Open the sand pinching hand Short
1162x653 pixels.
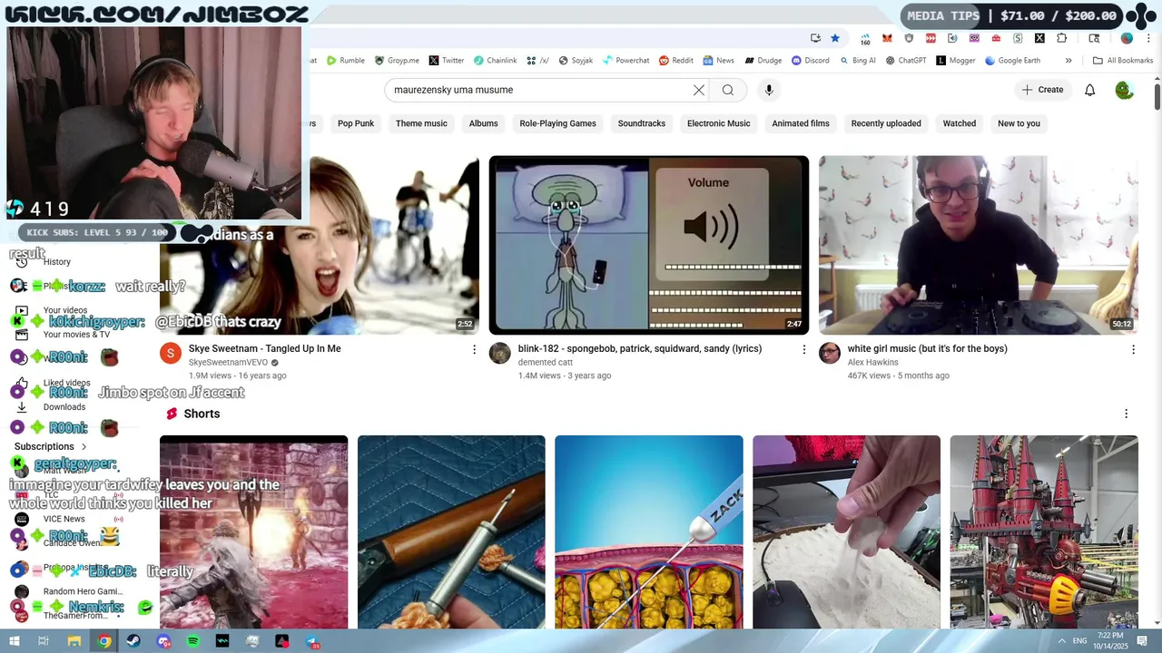pyautogui.click(x=846, y=532)
